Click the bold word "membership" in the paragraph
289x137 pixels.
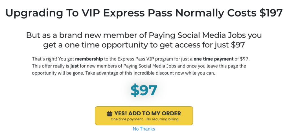click(x=88, y=59)
